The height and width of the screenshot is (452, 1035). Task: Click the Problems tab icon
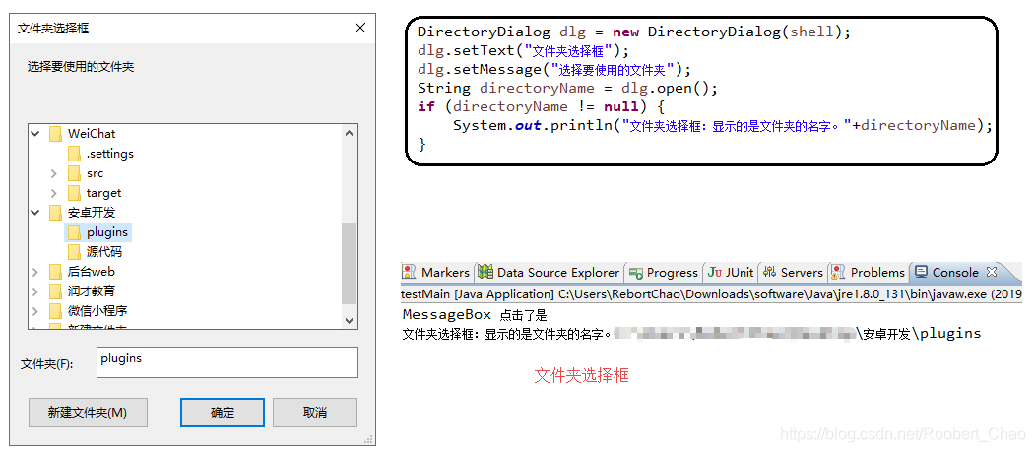click(839, 272)
